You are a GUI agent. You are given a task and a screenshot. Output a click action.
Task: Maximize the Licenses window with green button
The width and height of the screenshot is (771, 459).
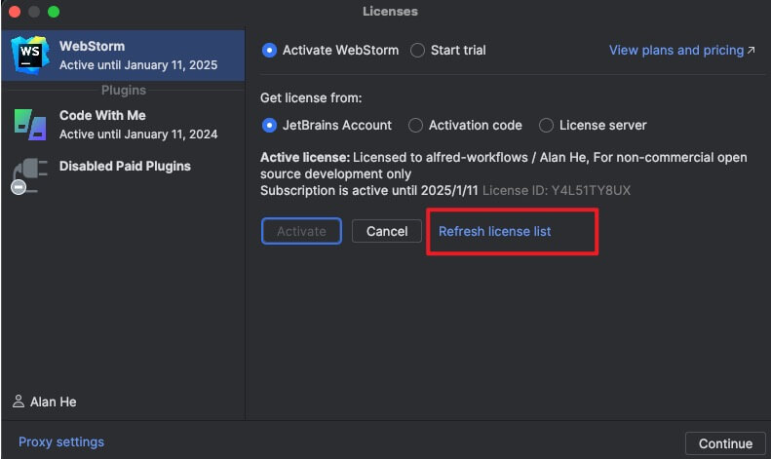54,12
